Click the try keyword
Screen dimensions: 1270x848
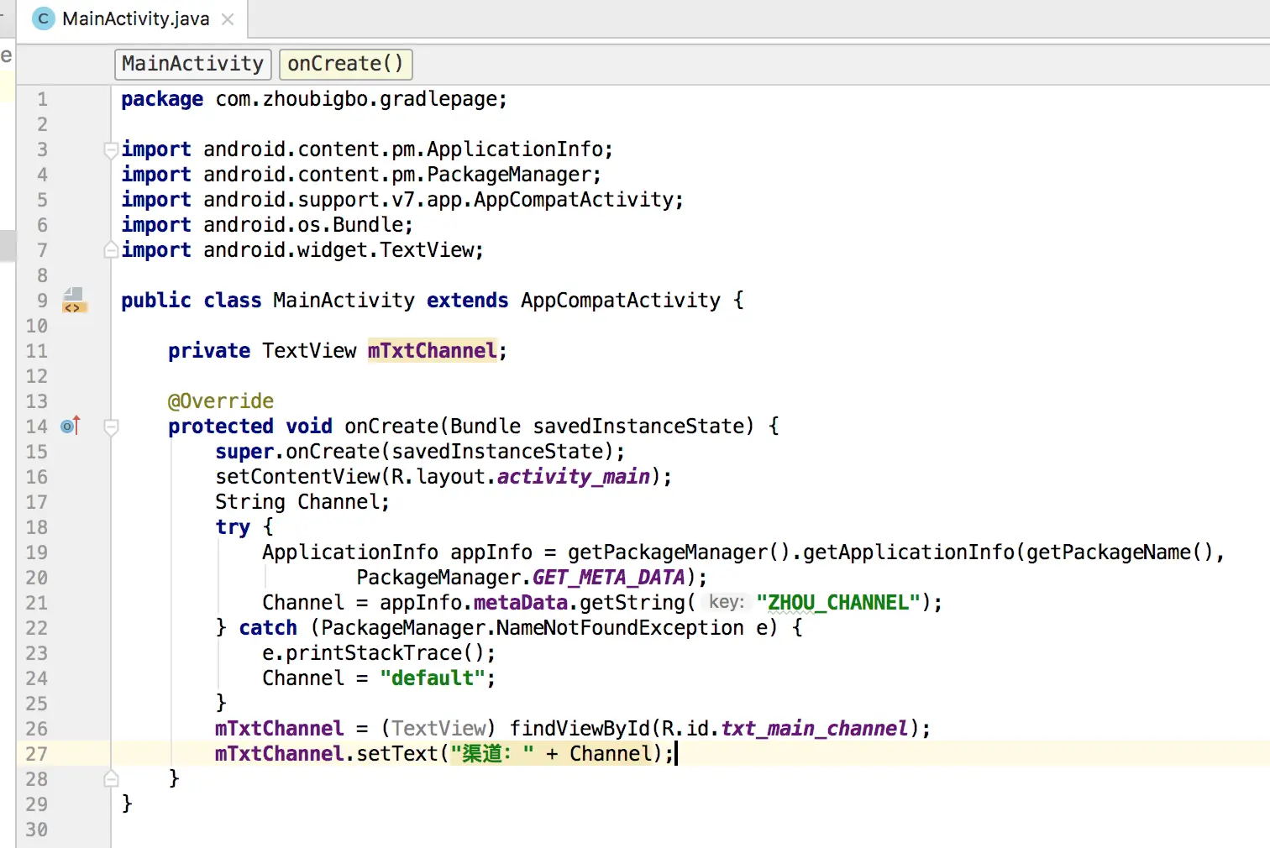[233, 527]
